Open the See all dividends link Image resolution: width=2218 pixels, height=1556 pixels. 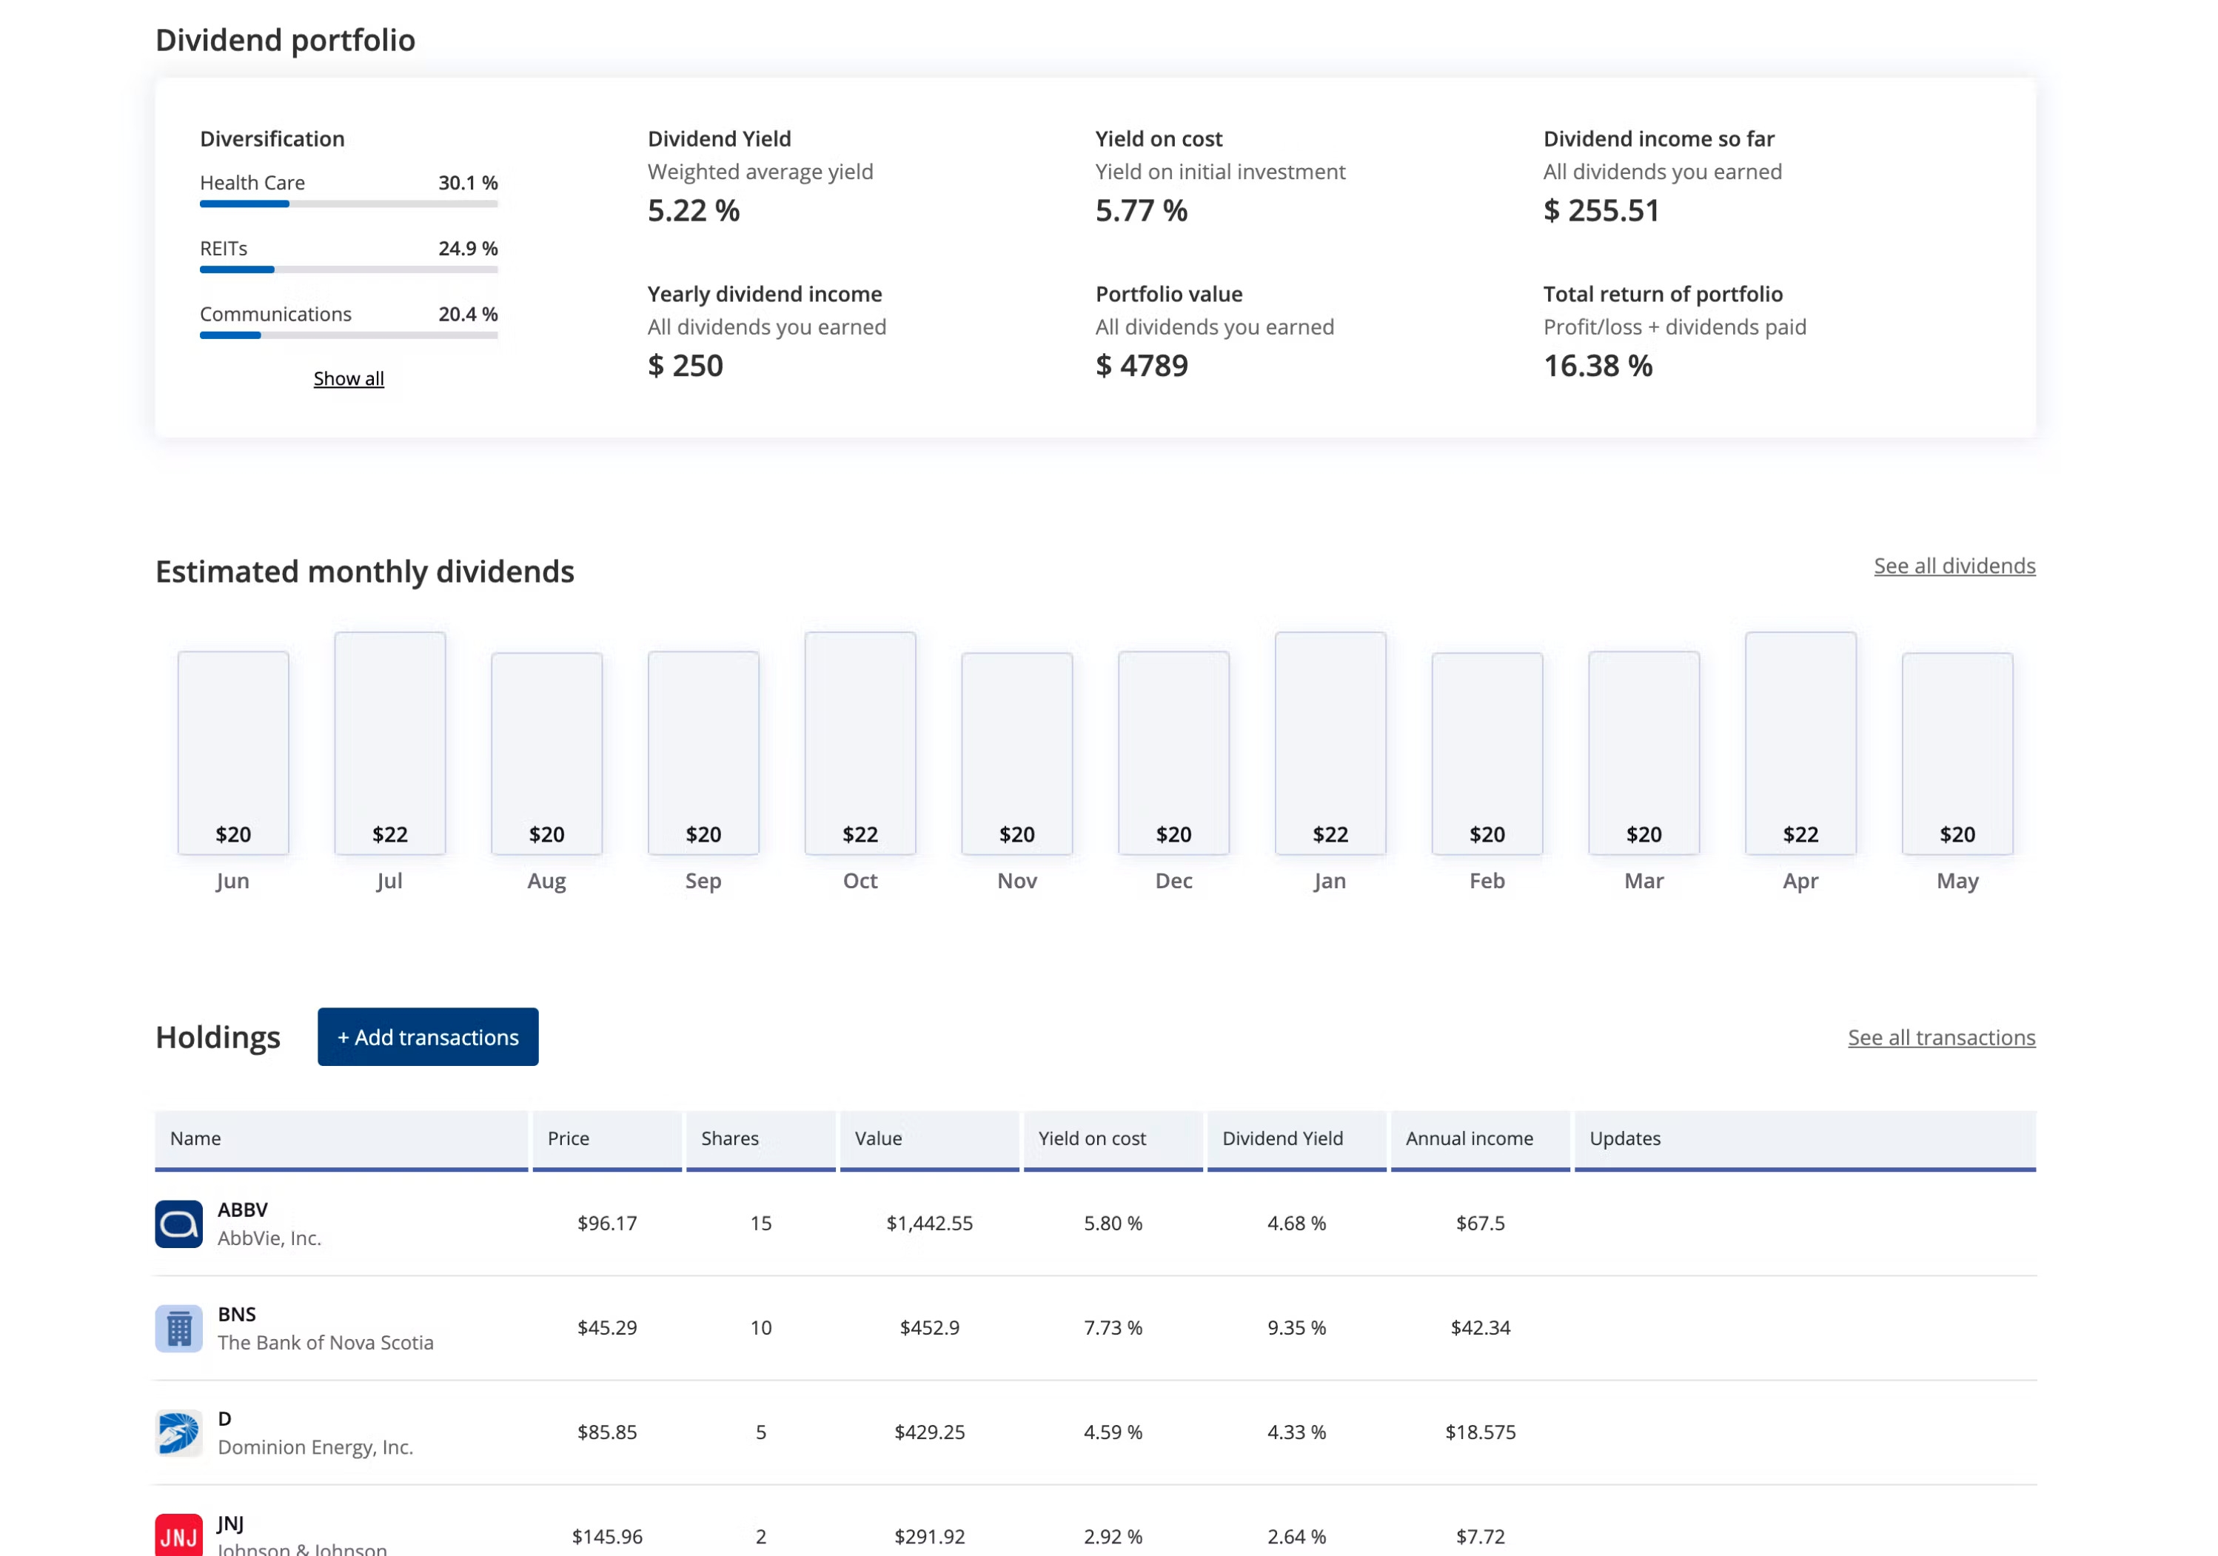click(x=1953, y=566)
